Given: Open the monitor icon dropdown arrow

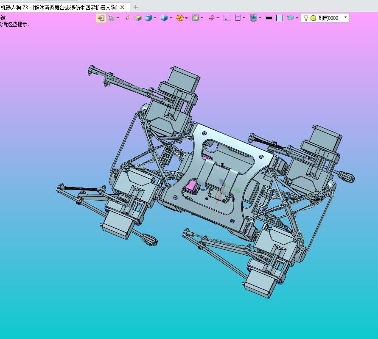Looking at the screenshot, I should tap(260, 18).
